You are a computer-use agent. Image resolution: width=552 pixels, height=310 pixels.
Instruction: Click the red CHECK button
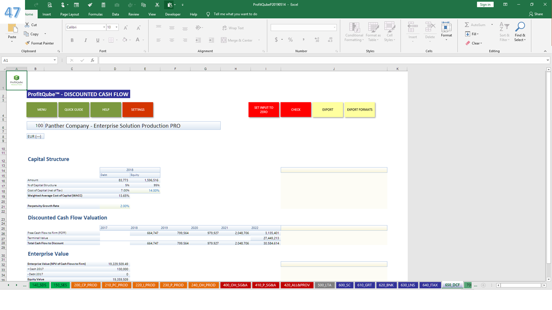coord(296,110)
